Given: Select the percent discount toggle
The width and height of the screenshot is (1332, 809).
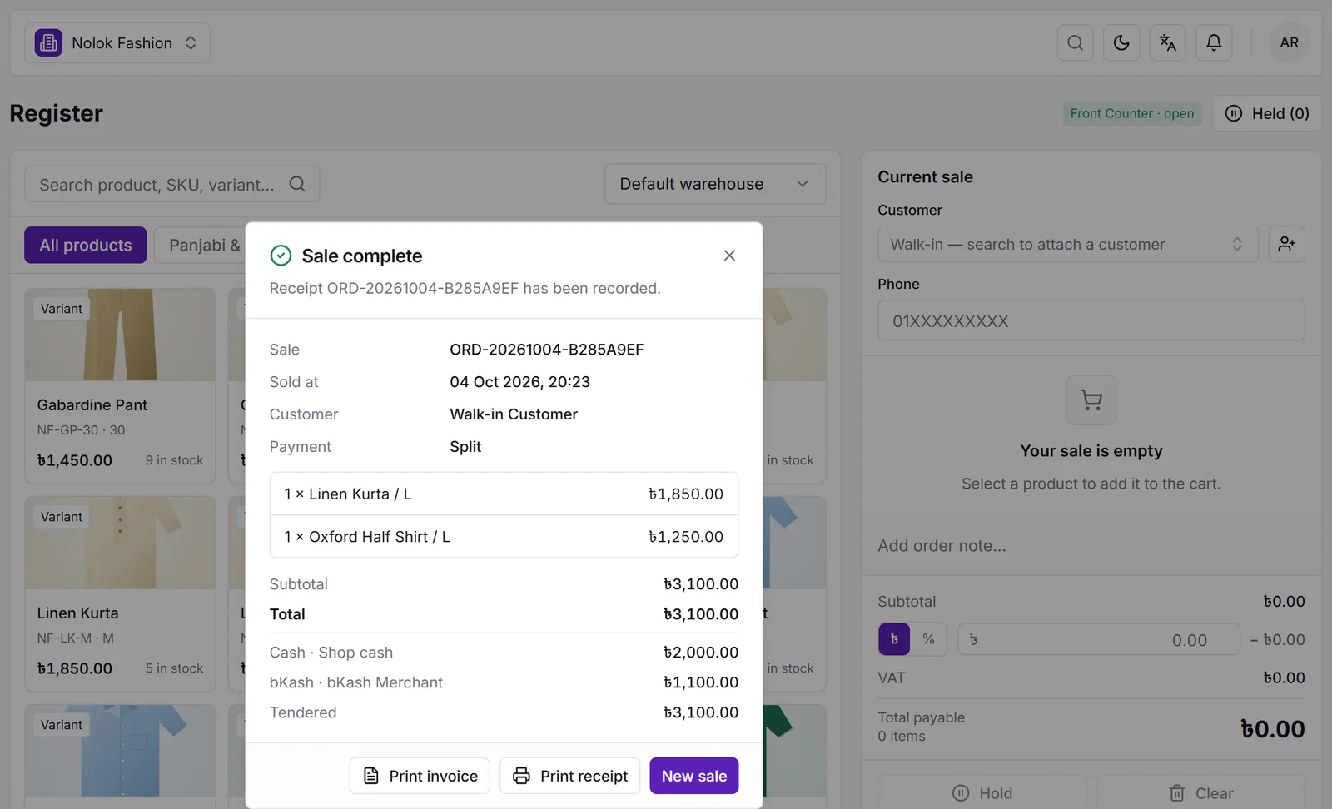Looking at the screenshot, I should (x=928, y=639).
